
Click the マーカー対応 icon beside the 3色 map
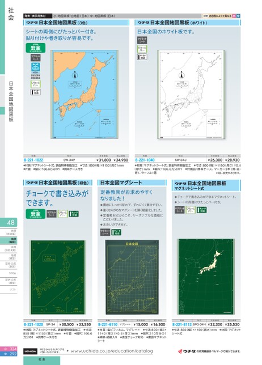[35, 92]
